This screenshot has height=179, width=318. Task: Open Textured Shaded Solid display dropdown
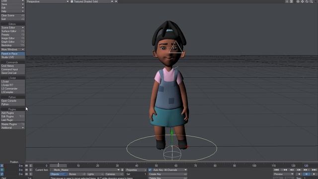click(92, 1)
